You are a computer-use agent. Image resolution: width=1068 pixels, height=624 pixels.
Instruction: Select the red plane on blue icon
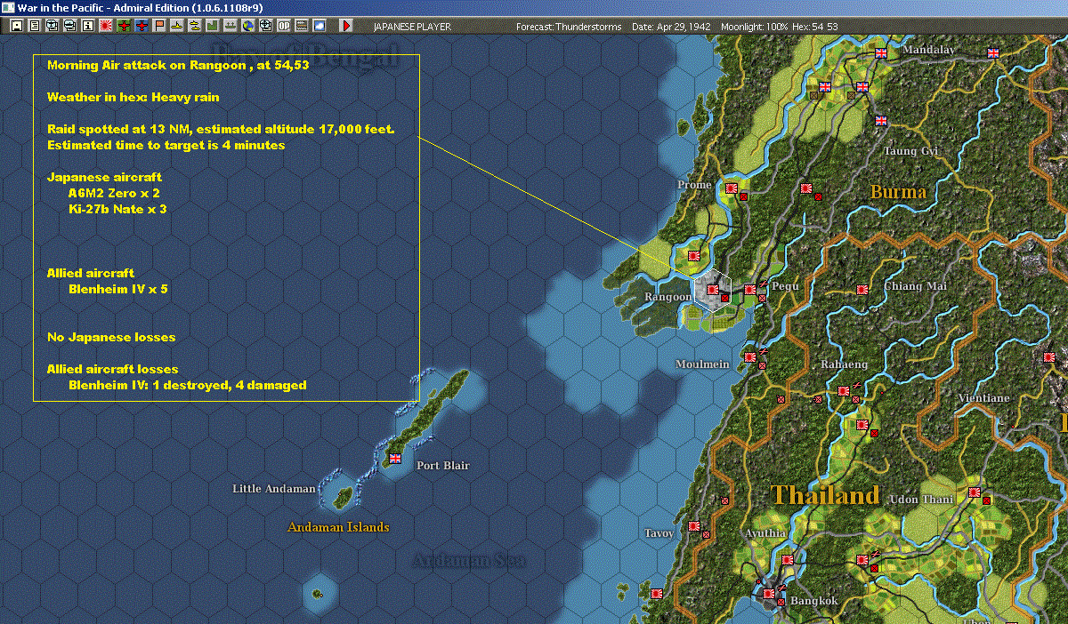click(141, 26)
